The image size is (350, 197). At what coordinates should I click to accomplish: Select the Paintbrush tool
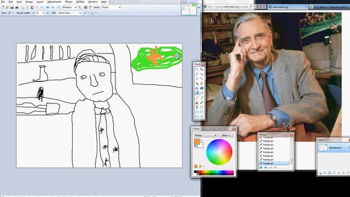[x=197, y=93]
